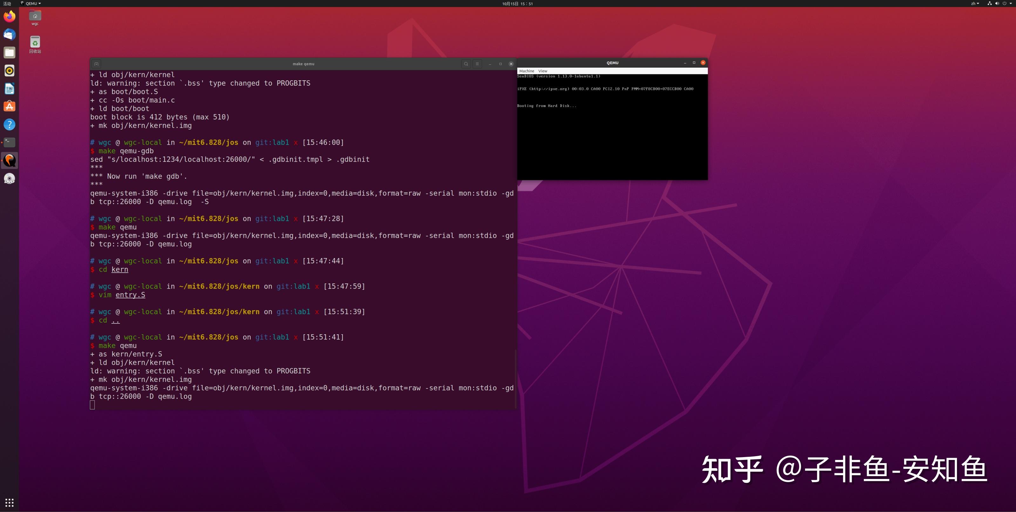Open Ubuntu Software from the dock
The width and height of the screenshot is (1016, 512).
point(10,106)
